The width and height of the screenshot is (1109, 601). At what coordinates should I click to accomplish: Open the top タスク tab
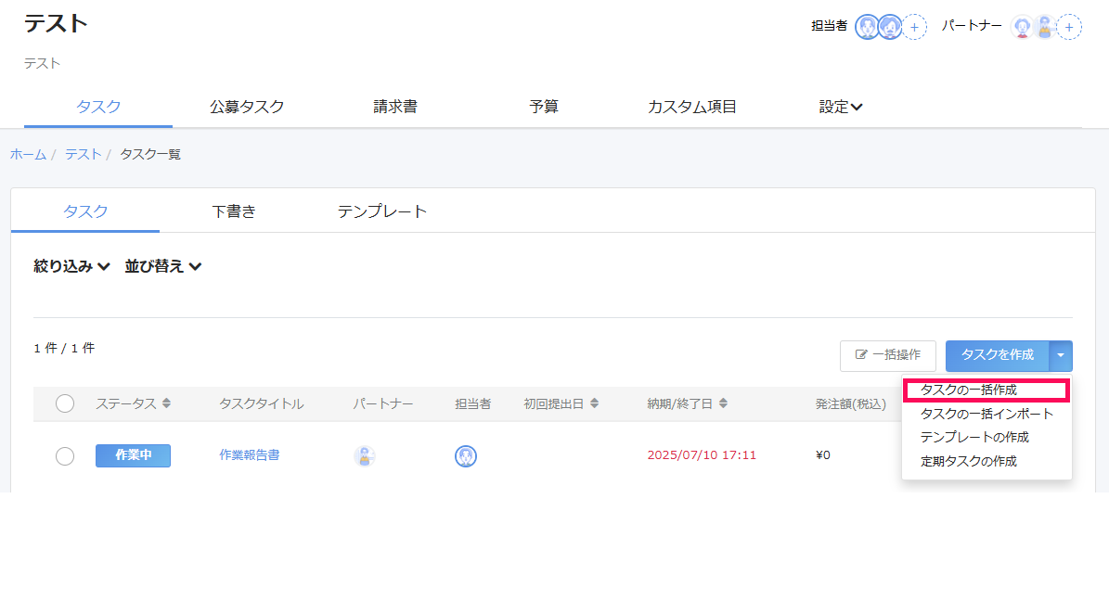98,107
